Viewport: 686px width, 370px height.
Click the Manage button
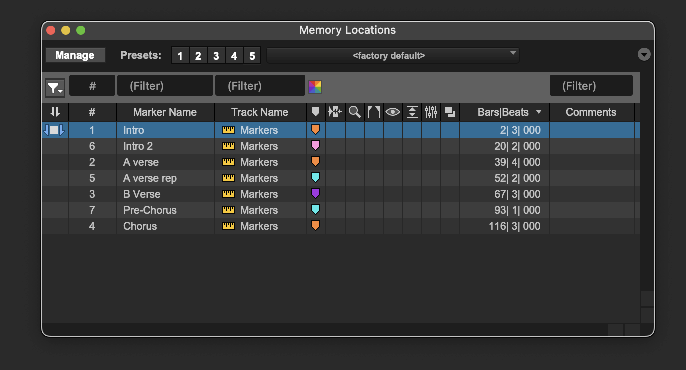(x=75, y=55)
